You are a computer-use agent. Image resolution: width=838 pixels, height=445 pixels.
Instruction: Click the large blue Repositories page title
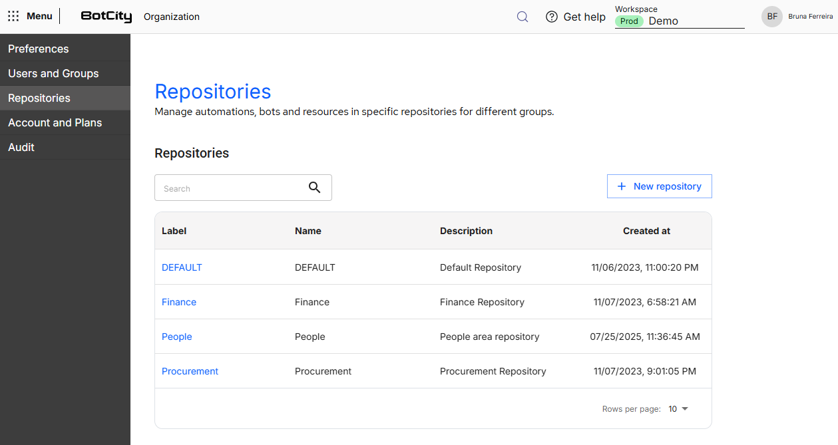[213, 91]
